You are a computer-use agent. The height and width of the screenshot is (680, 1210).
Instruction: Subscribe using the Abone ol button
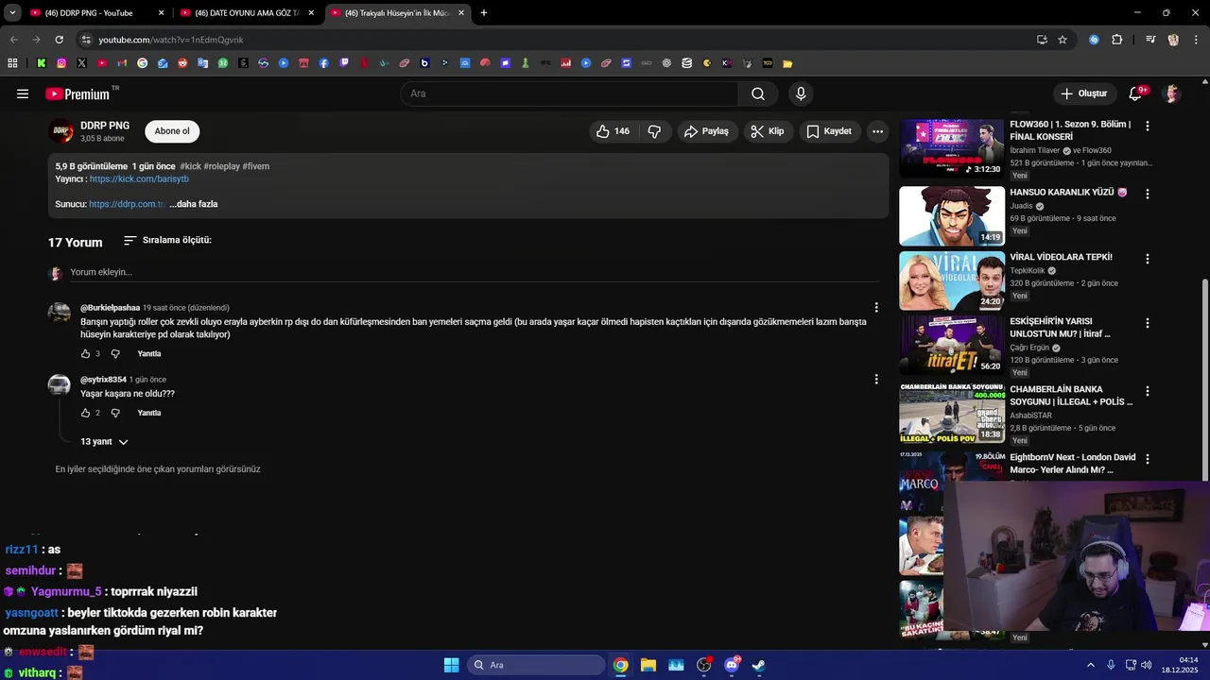point(172,131)
